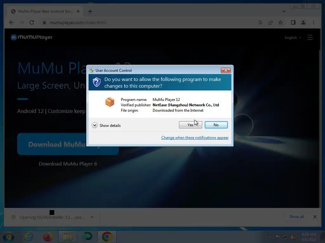Open a new Chrome tab
The width and height of the screenshot is (325, 243).
coord(90,11)
